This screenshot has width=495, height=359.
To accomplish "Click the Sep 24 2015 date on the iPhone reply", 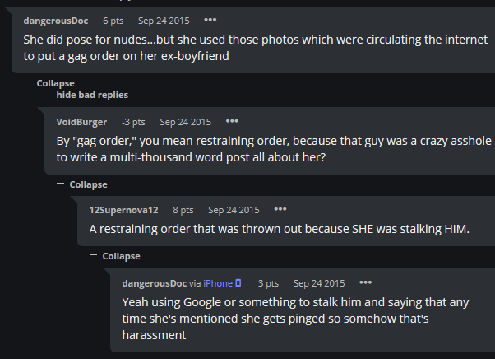I will coord(319,283).
